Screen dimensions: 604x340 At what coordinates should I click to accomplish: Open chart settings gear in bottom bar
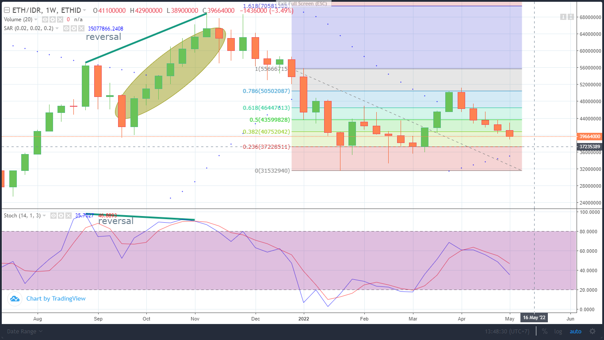click(593, 331)
